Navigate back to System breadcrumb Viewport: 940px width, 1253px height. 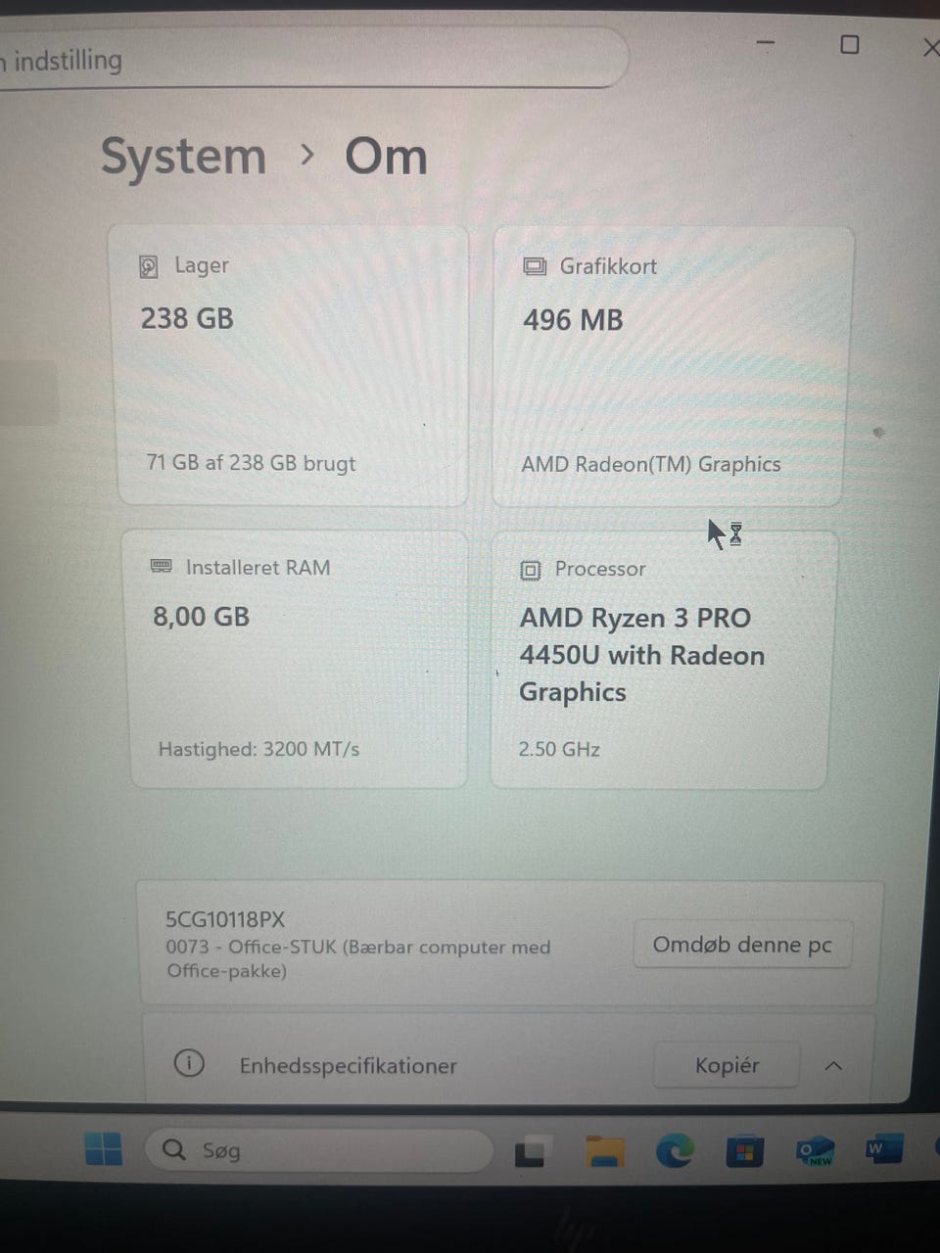[x=183, y=157]
